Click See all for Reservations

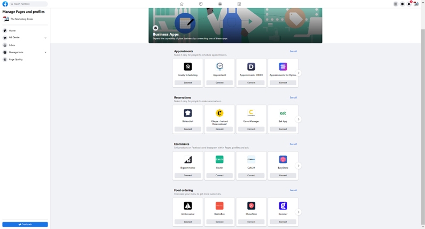(293, 97)
